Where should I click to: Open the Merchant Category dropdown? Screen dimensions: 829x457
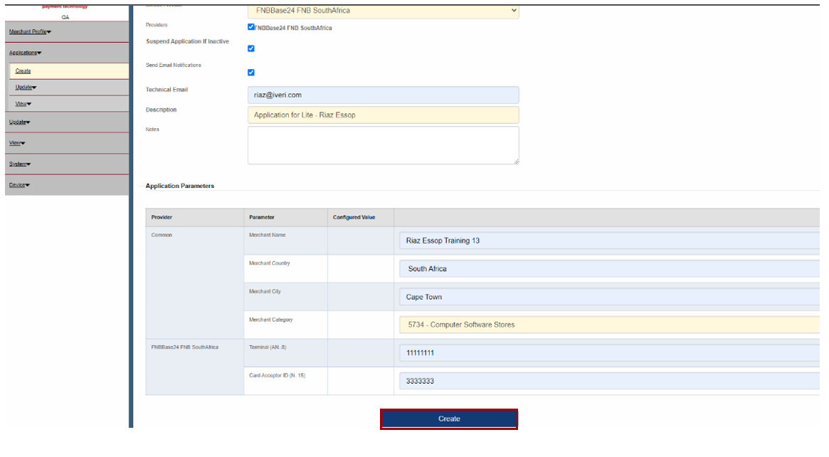[608, 325]
